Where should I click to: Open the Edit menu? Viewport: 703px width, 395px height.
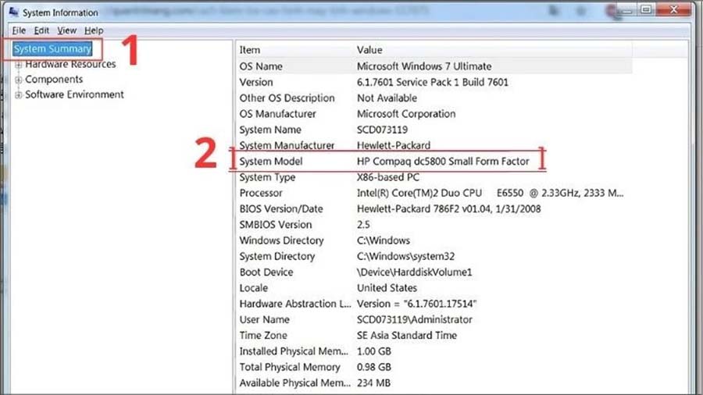click(41, 30)
